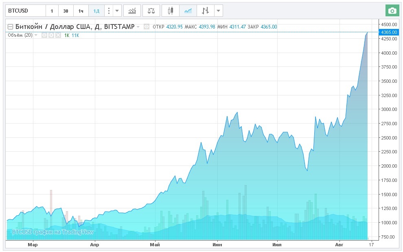Screen dimensions: 403x252
Task: Click the 3250.00 price axis label
Action: click(389, 95)
